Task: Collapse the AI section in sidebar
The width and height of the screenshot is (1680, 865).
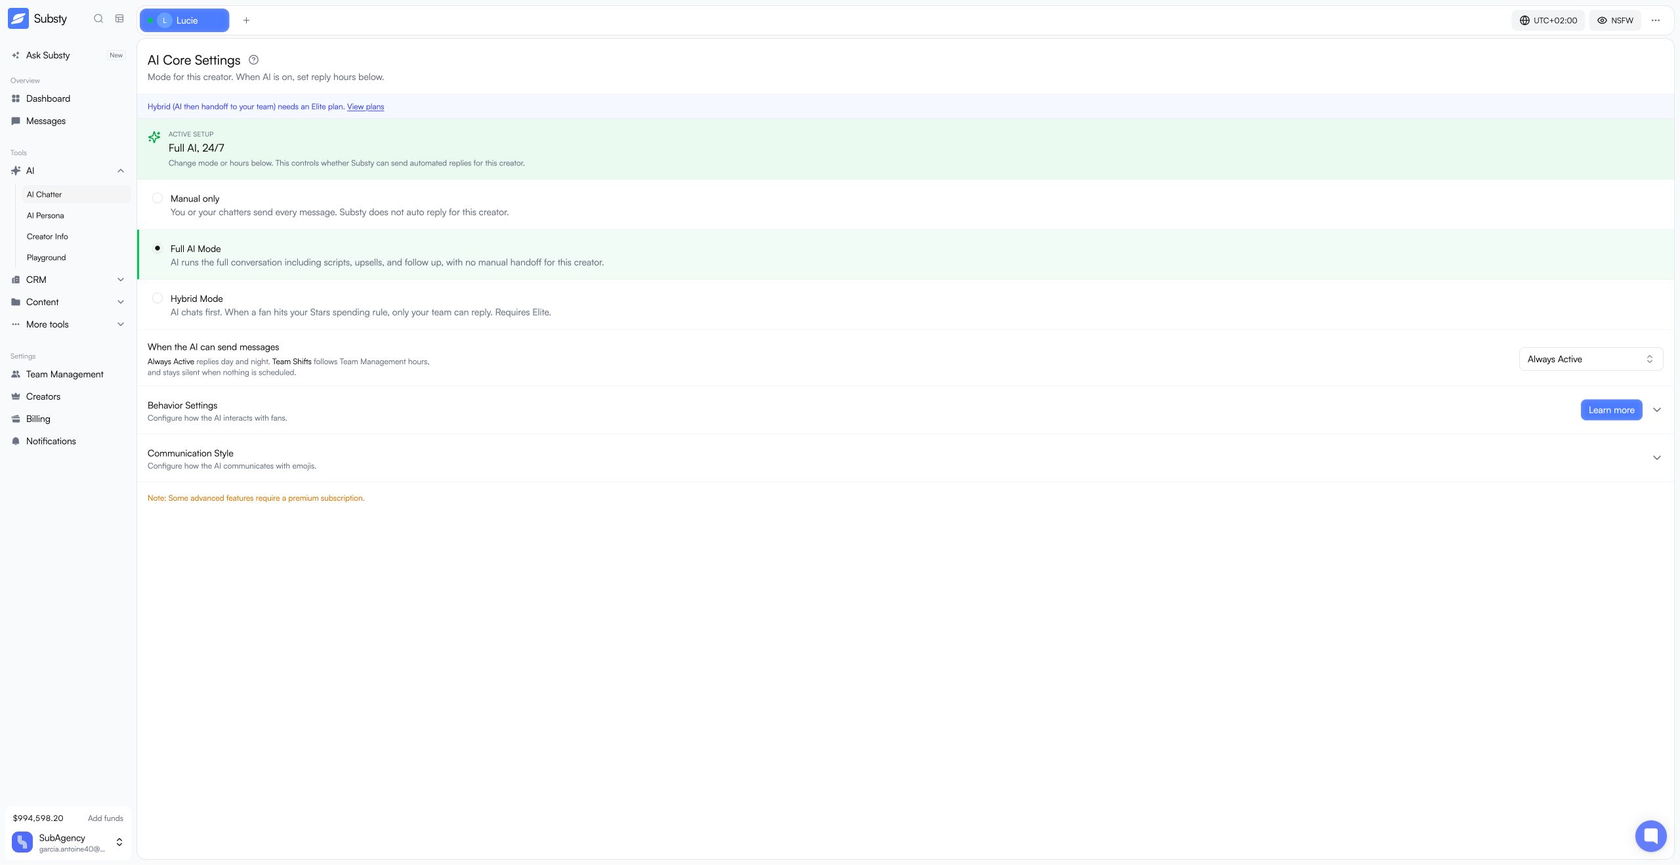Action: (x=121, y=171)
